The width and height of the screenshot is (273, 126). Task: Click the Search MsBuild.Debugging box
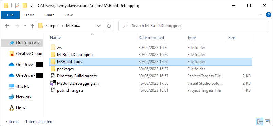pos(193,26)
